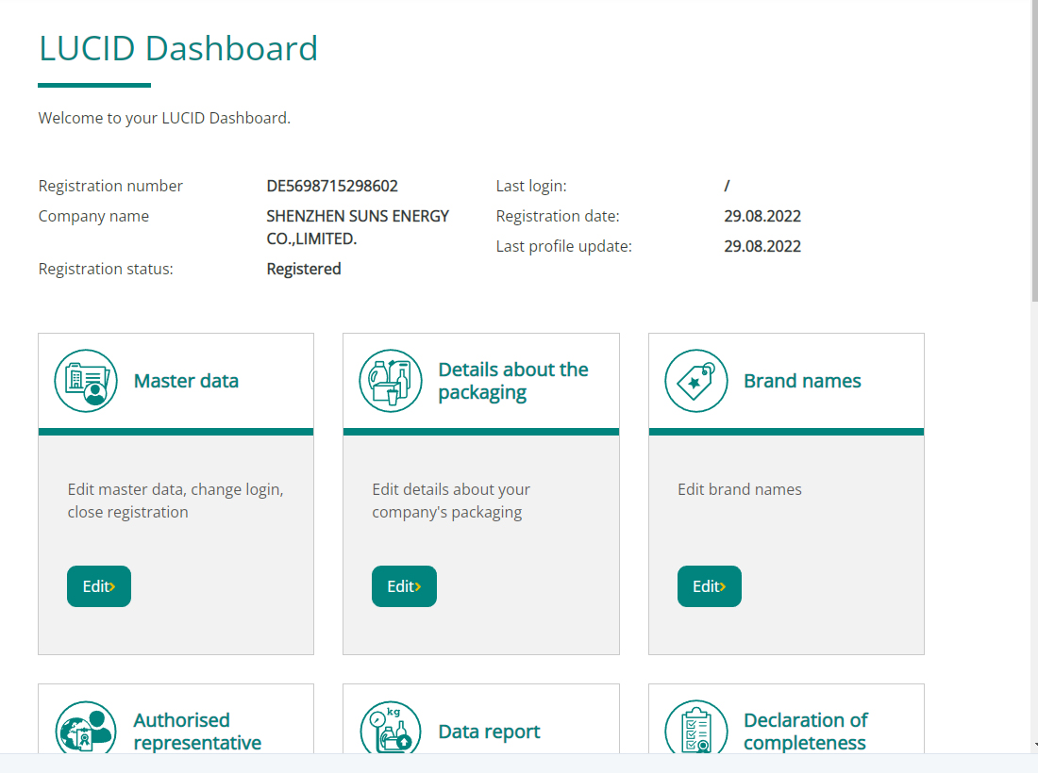
Task: Open the Brand names heading
Action: pos(802,381)
